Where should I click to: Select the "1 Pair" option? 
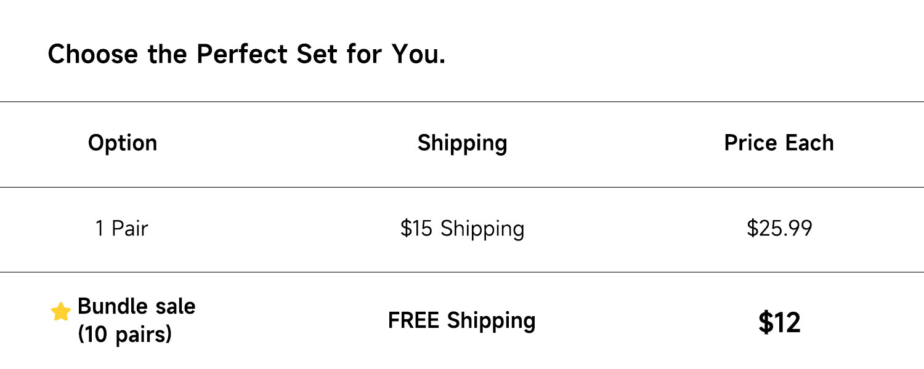click(x=121, y=229)
